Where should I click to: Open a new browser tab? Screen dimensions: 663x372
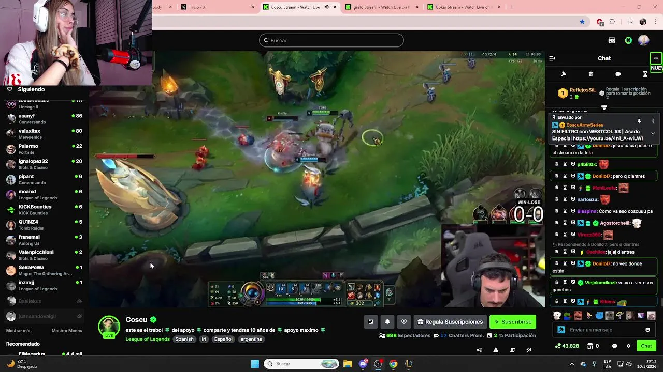pos(511,7)
